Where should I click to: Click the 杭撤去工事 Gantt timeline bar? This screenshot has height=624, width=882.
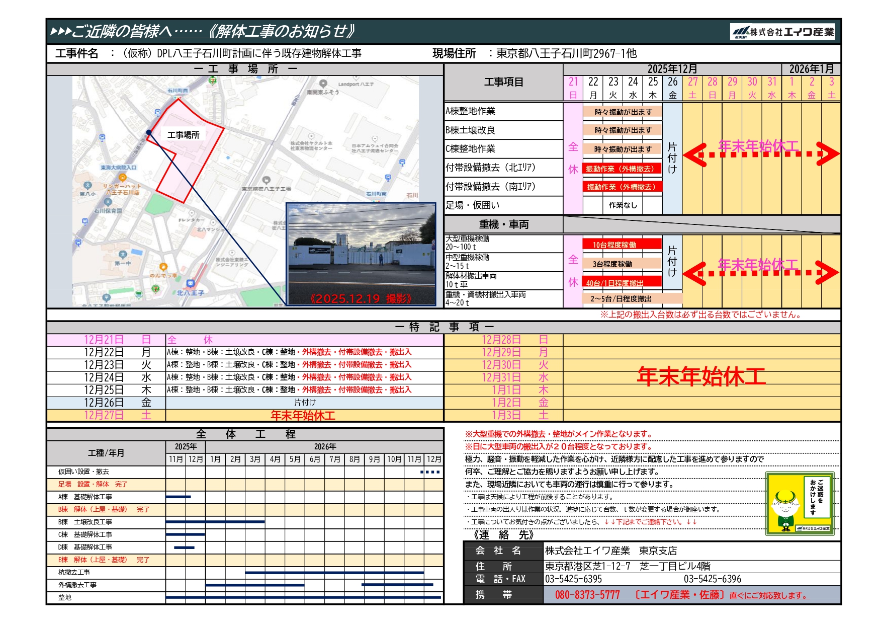(x=334, y=573)
